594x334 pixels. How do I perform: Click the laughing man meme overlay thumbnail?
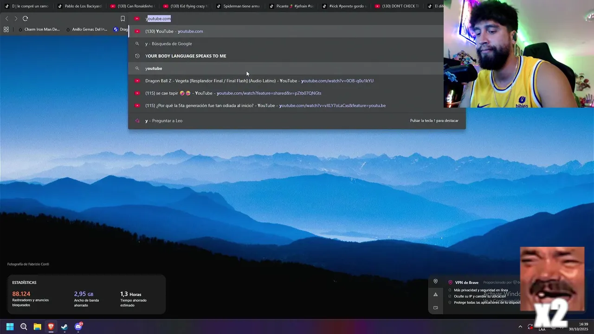(x=552, y=279)
